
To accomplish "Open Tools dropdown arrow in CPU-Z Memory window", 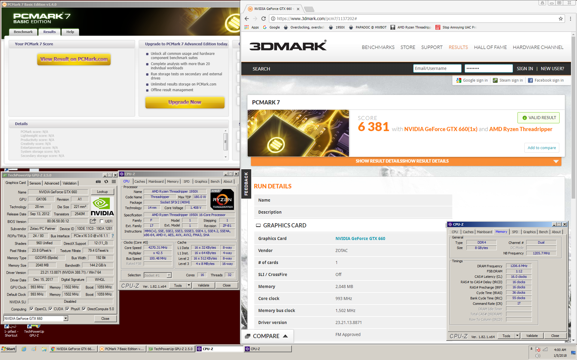I will pyautogui.click(x=517, y=336).
